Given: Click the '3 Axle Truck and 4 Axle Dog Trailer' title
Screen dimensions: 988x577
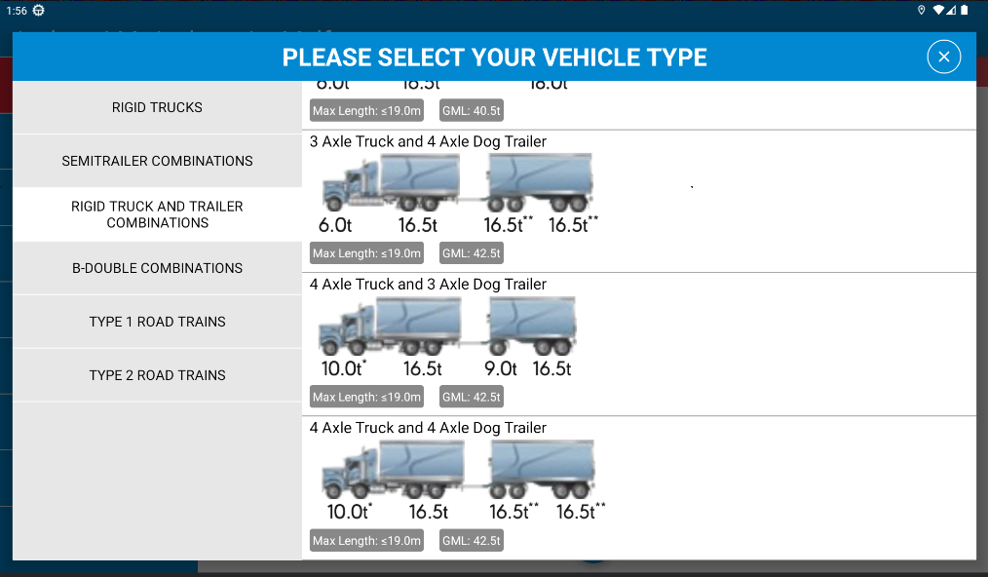Looking at the screenshot, I should pos(428,141).
